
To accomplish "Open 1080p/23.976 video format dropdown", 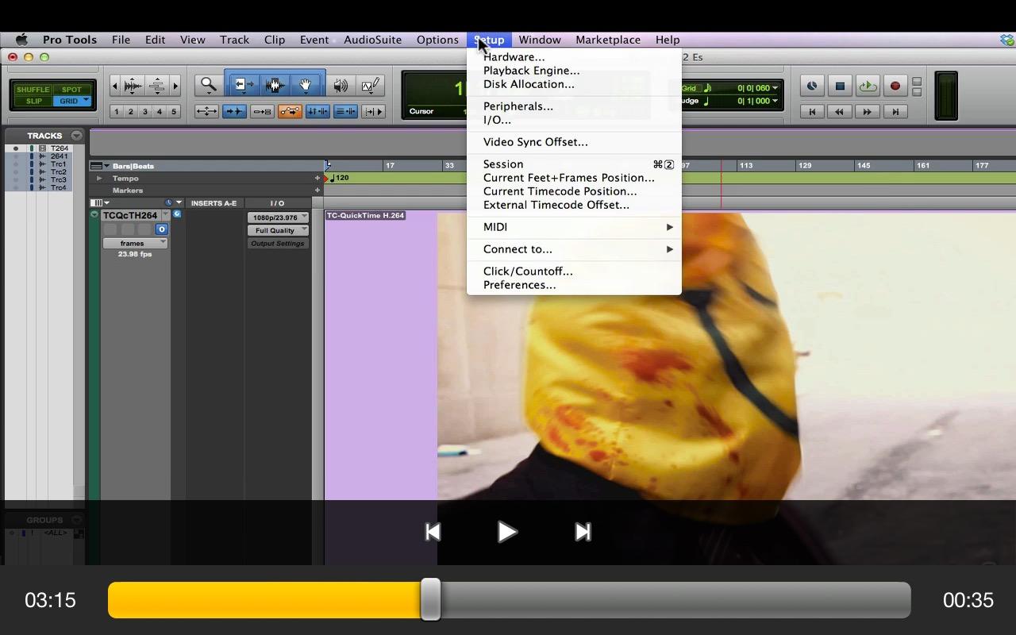I will click(278, 217).
